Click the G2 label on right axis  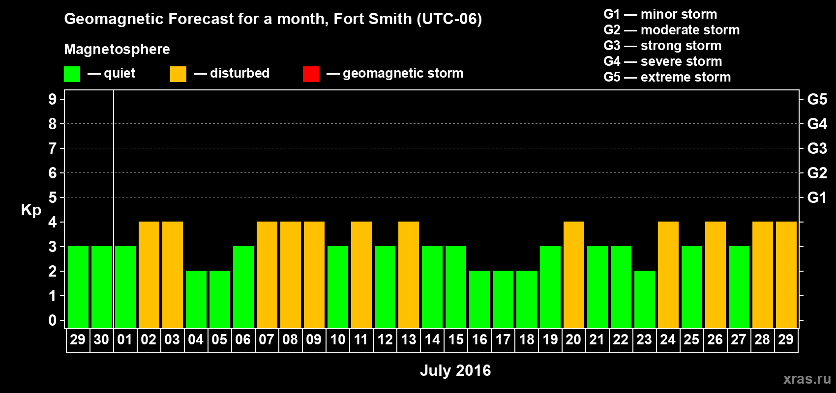(817, 173)
